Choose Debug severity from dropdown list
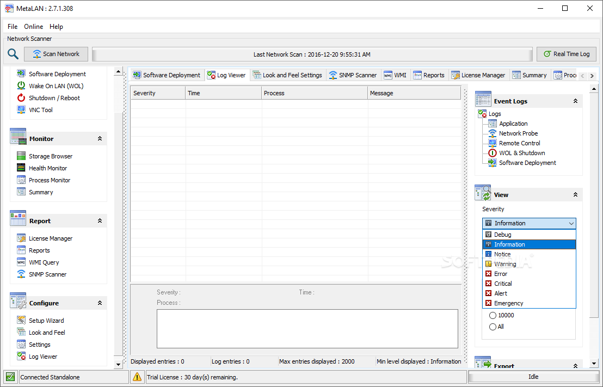 (529, 235)
